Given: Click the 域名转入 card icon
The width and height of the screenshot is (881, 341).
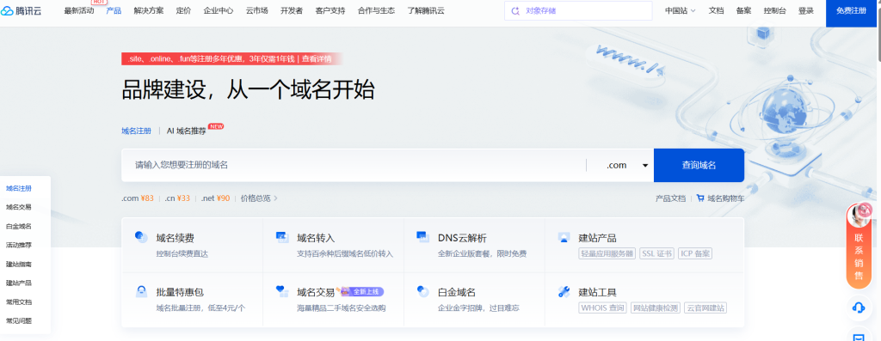Looking at the screenshot, I should pyautogui.click(x=282, y=237).
